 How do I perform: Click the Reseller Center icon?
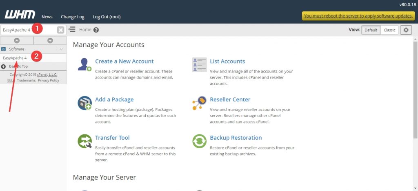click(x=199, y=103)
